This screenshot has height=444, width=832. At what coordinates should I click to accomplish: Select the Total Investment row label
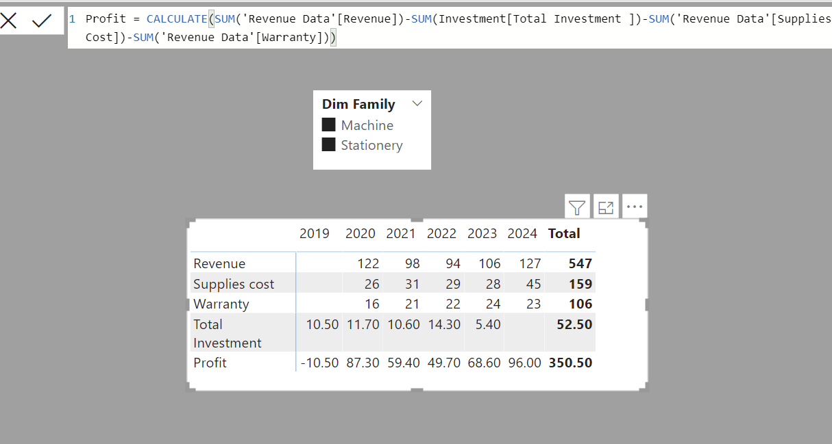228,334
